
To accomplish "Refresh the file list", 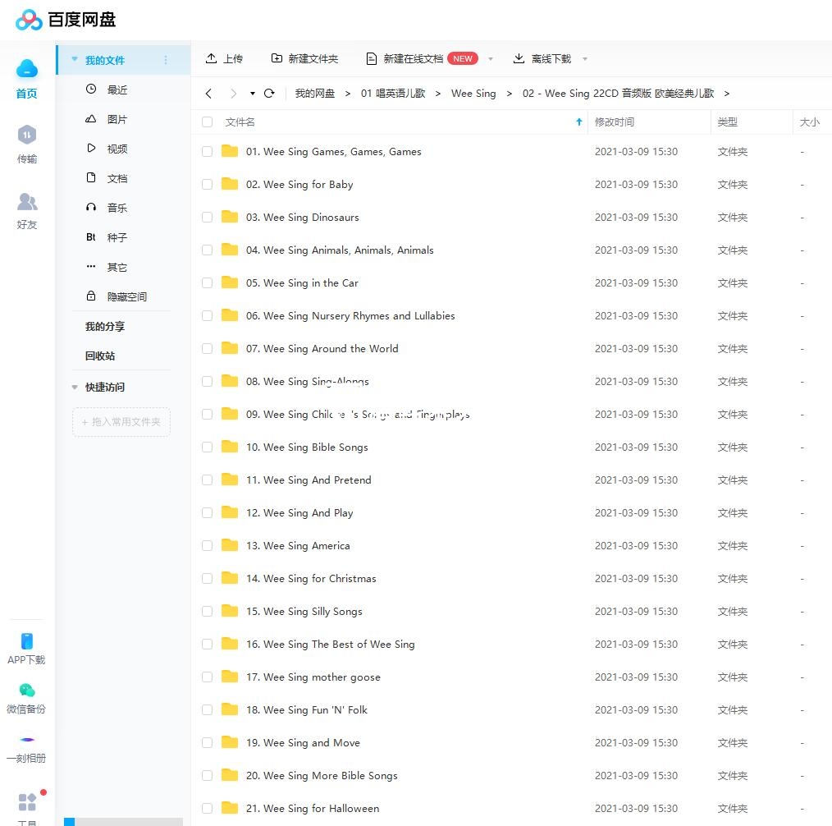I will (x=269, y=94).
